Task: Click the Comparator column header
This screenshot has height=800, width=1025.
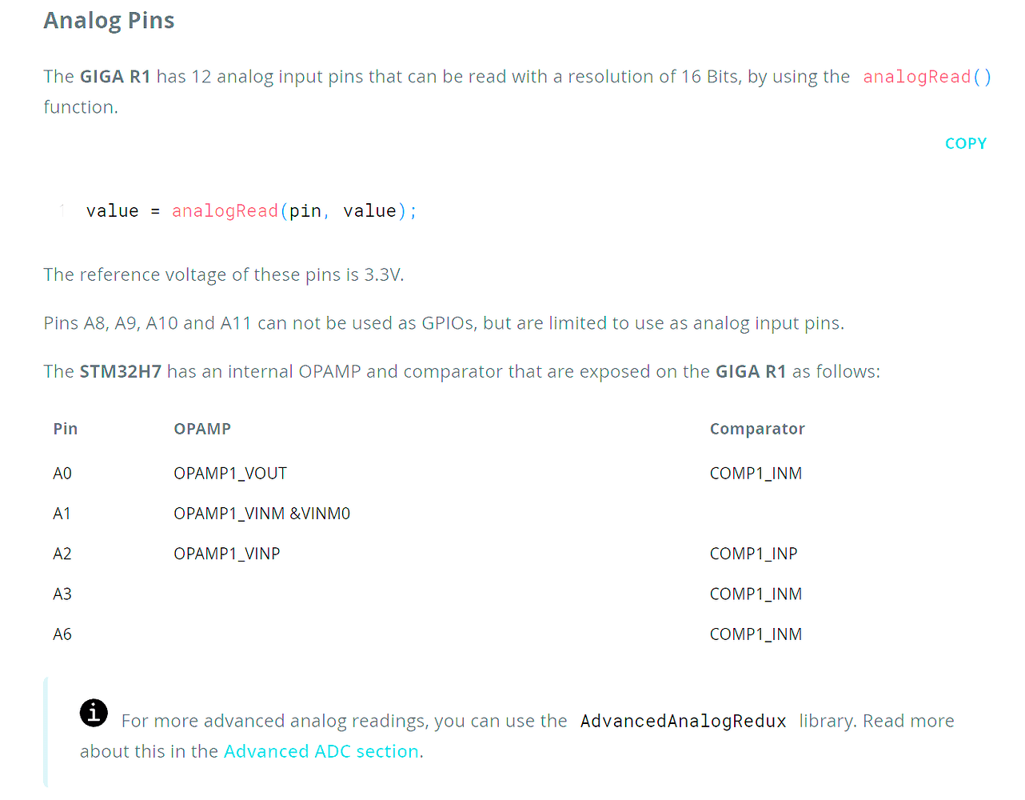Action: [x=756, y=428]
